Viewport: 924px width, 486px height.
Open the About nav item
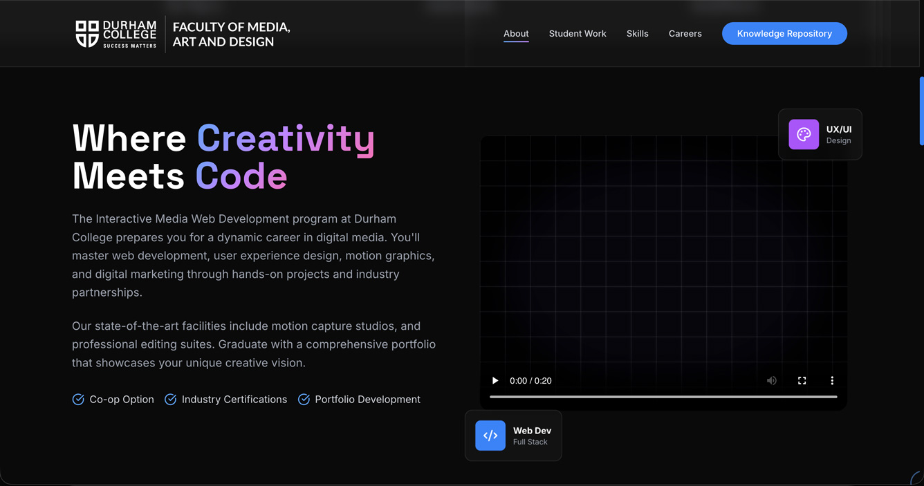tap(516, 33)
